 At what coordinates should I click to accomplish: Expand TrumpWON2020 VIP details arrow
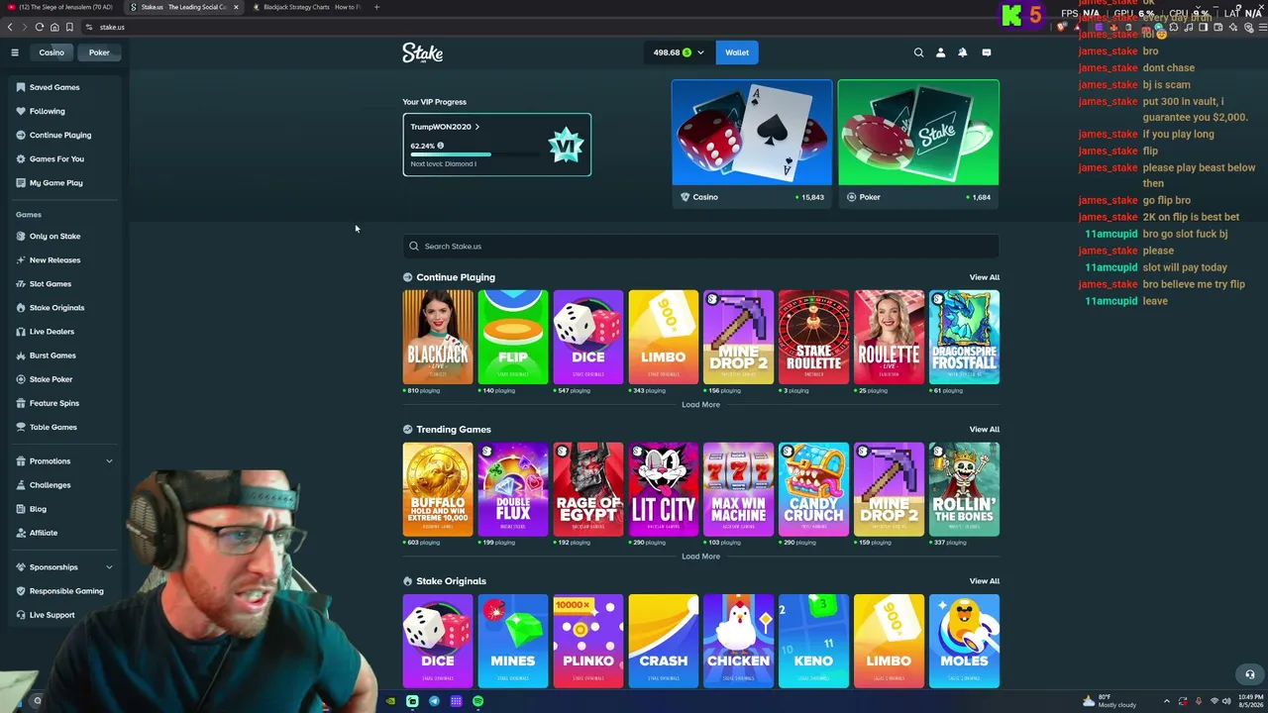(x=476, y=127)
